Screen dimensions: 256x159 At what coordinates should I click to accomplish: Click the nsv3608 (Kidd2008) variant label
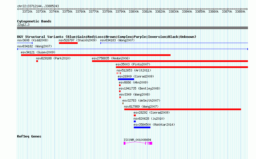point(33,40)
